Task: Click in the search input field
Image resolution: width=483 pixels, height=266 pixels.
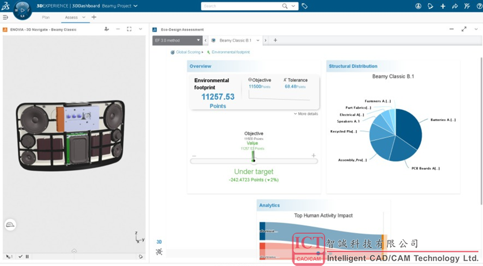Action: [242, 6]
